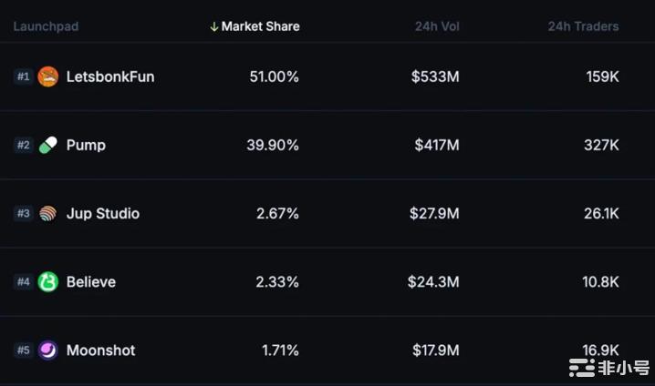The width and height of the screenshot is (655, 386).
Task: Click the Believe green logo icon
Action: [x=48, y=282]
